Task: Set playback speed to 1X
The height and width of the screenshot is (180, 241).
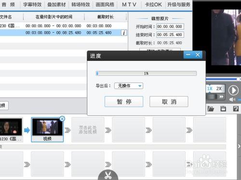Action: click(210, 88)
